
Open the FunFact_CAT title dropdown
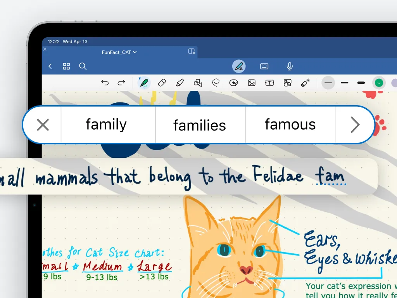119,52
